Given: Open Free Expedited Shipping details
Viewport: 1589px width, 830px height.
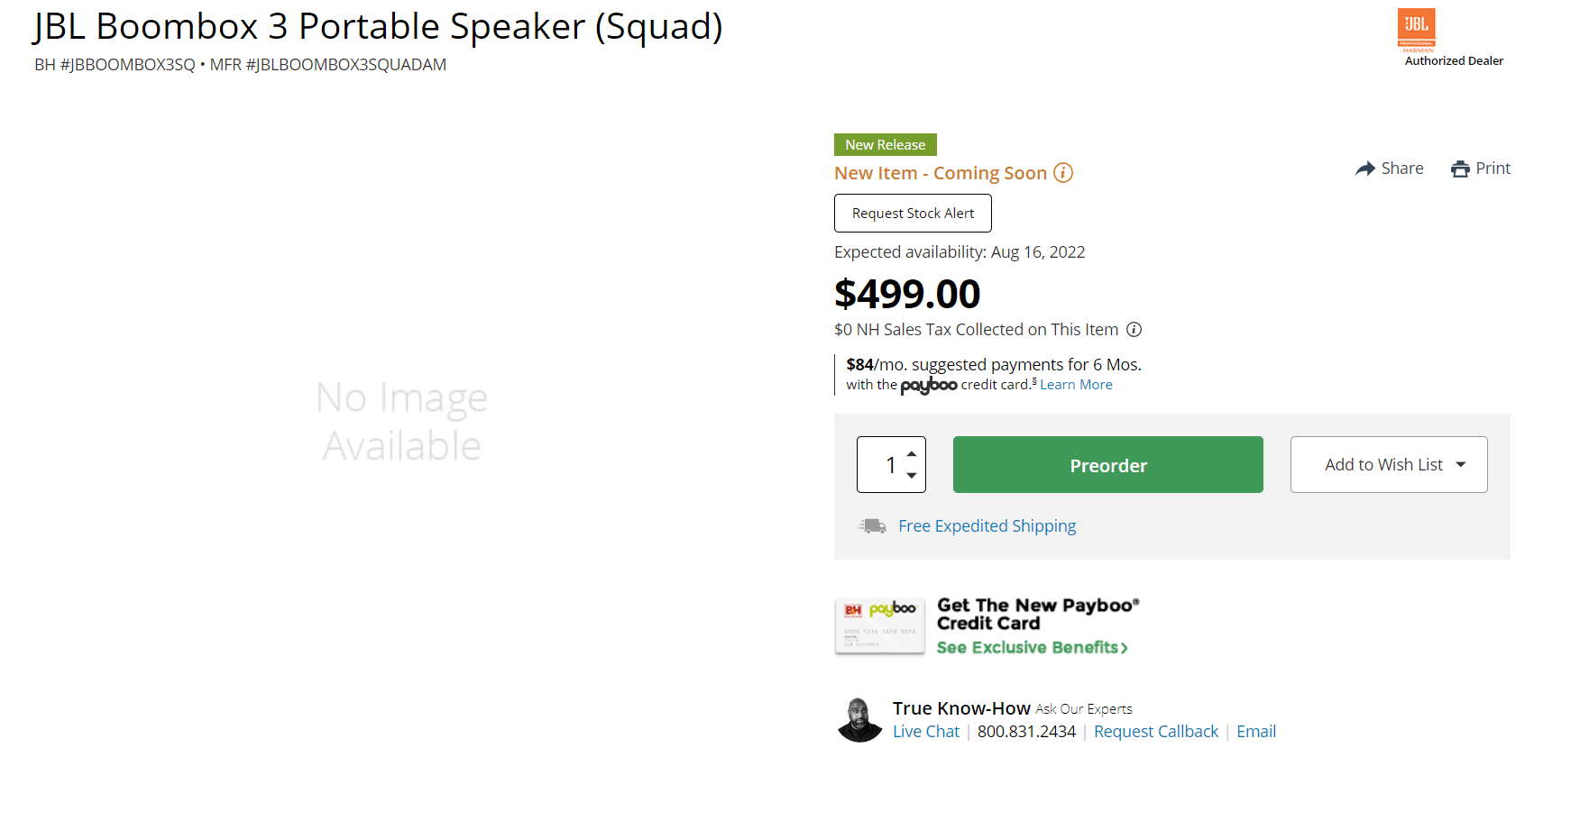Looking at the screenshot, I should pyautogui.click(x=987, y=524).
